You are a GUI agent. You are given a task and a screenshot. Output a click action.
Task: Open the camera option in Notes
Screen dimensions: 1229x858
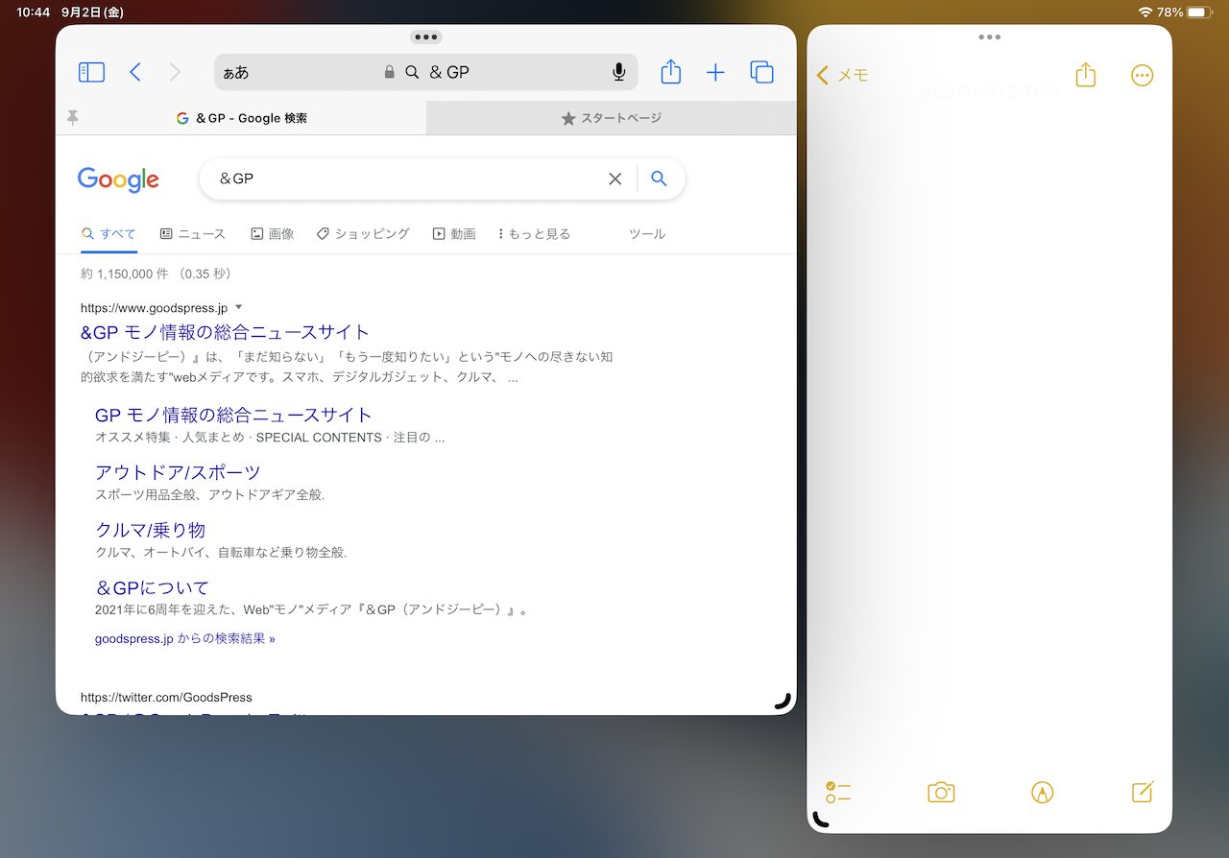pos(941,792)
